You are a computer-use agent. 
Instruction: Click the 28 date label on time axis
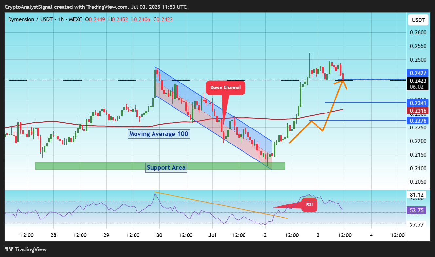(53, 235)
